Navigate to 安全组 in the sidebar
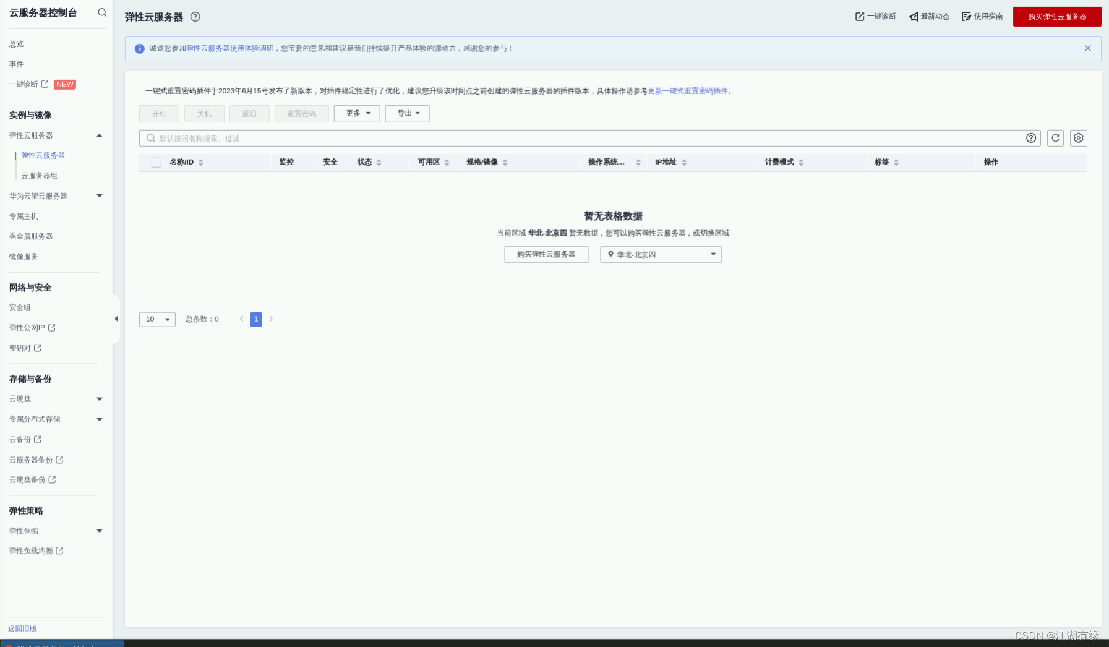 coord(19,307)
